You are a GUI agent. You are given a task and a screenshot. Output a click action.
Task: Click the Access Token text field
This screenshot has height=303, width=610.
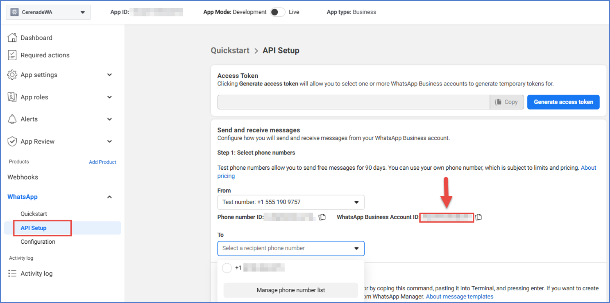pos(353,102)
